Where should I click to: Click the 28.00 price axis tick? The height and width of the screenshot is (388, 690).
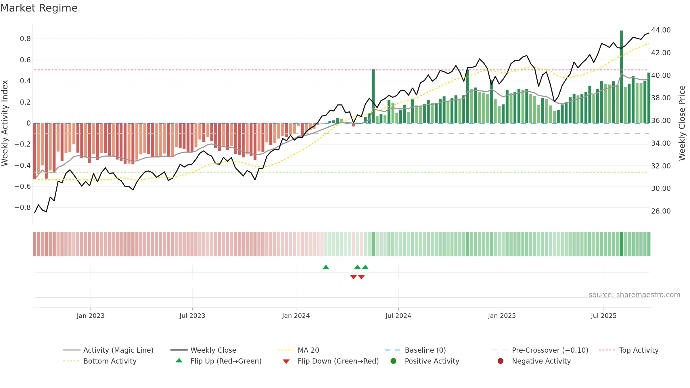(661, 211)
